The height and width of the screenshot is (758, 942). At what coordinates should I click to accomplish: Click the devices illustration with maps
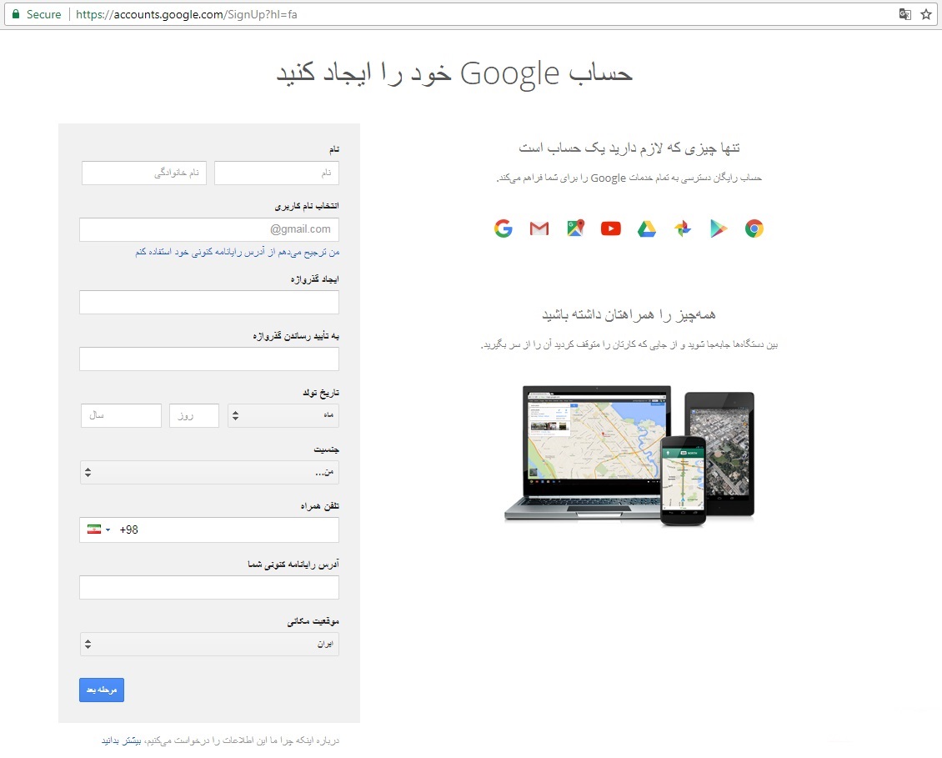click(629, 455)
